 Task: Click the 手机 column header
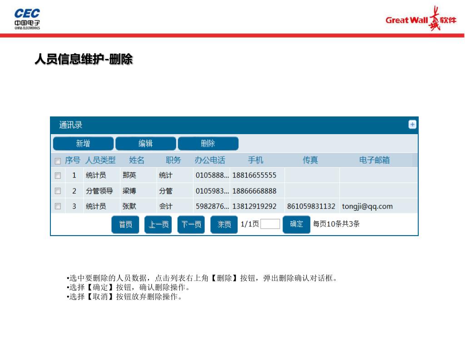[x=255, y=160]
